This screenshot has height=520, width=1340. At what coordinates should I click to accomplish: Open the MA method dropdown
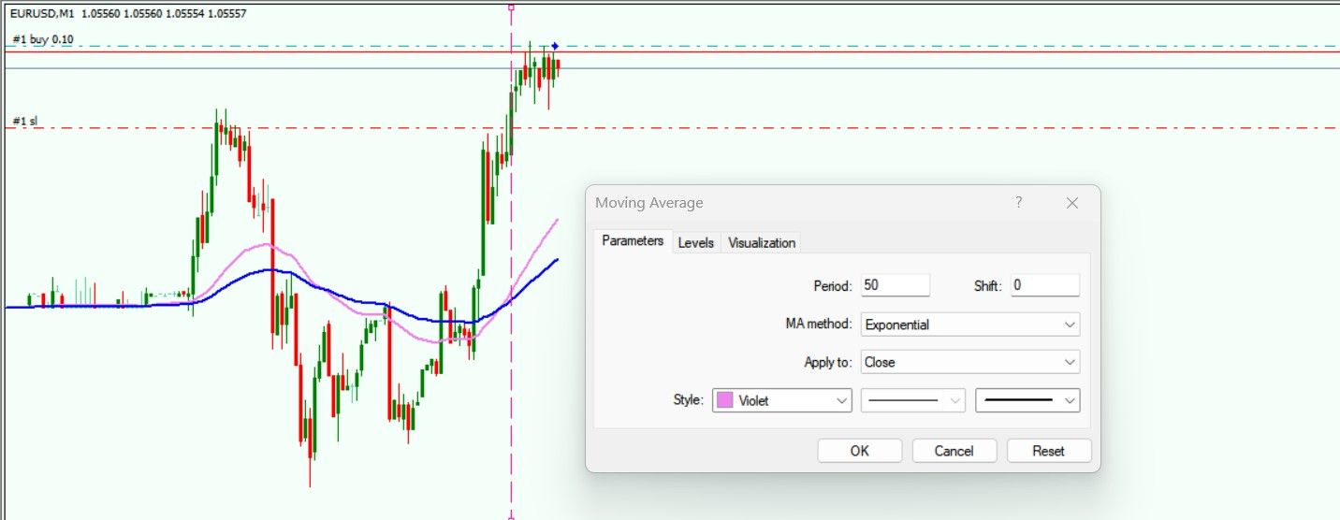click(969, 325)
